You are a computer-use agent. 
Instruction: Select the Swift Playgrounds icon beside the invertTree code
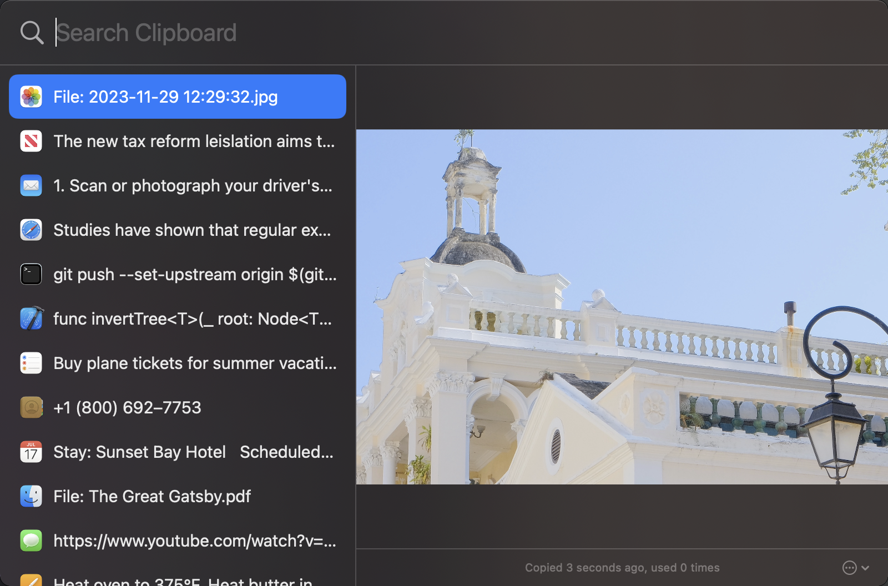tap(31, 318)
